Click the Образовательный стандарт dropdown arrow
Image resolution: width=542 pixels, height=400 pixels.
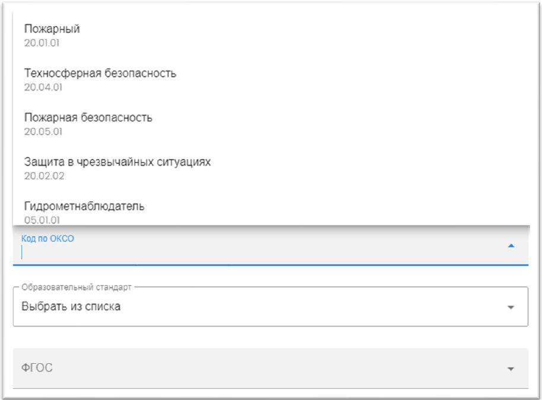point(511,307)
